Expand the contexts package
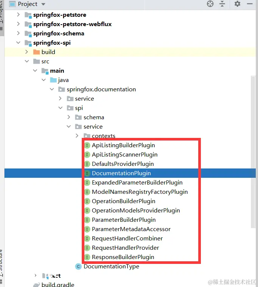Viewport: 258px width, 287px height. pyautogui.click(x=77, y=136)
